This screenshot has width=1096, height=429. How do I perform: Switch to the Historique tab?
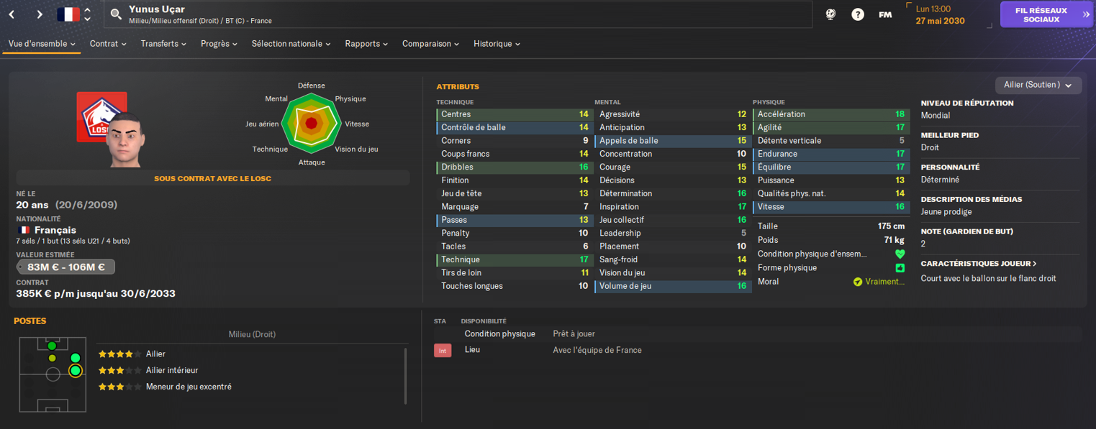point(497,44)
